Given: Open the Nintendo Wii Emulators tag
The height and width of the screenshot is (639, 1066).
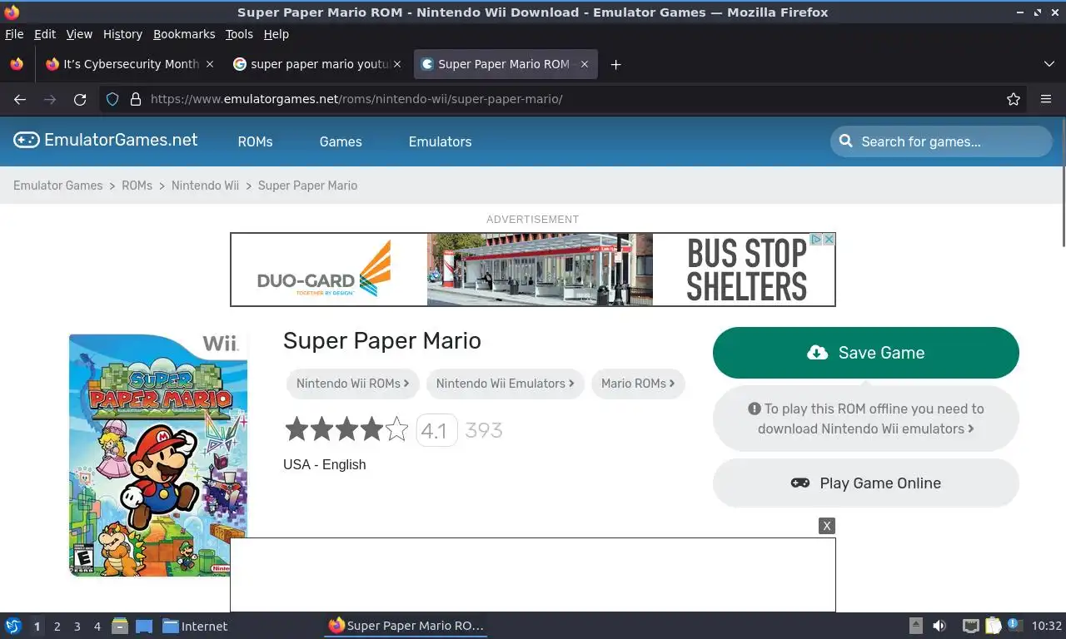Looking at the screenshot, I should pos(505,384).
